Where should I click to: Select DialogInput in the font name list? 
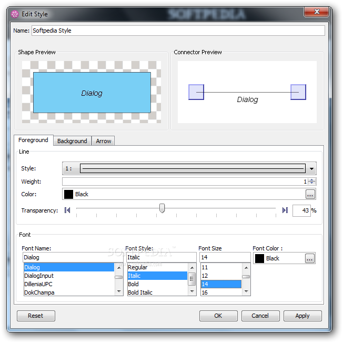69,276
